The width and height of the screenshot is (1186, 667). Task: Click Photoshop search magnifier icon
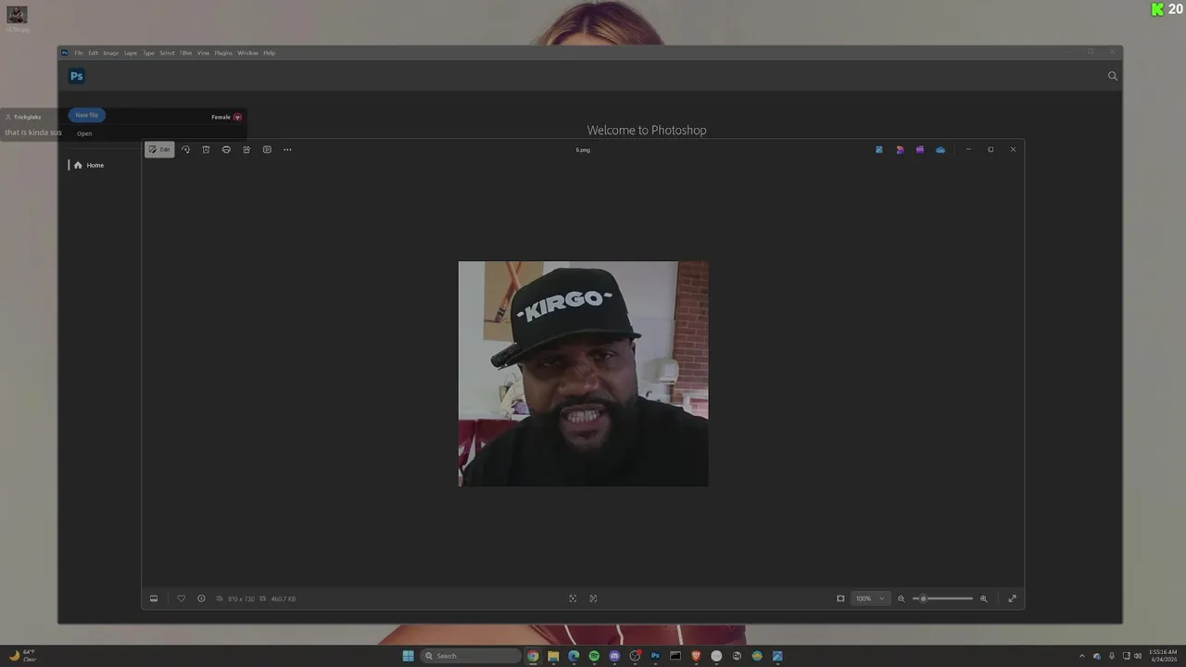click(1113, 76)
